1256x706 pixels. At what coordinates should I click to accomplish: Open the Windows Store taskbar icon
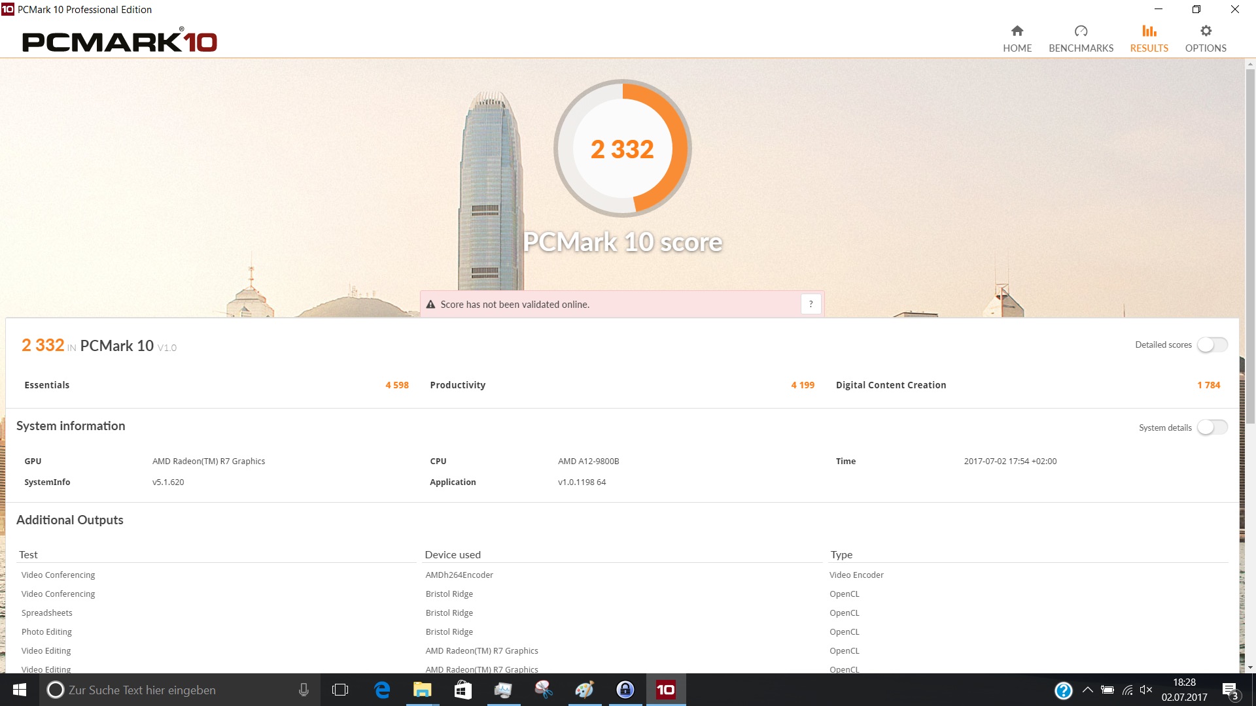click(x=463, y=690)
